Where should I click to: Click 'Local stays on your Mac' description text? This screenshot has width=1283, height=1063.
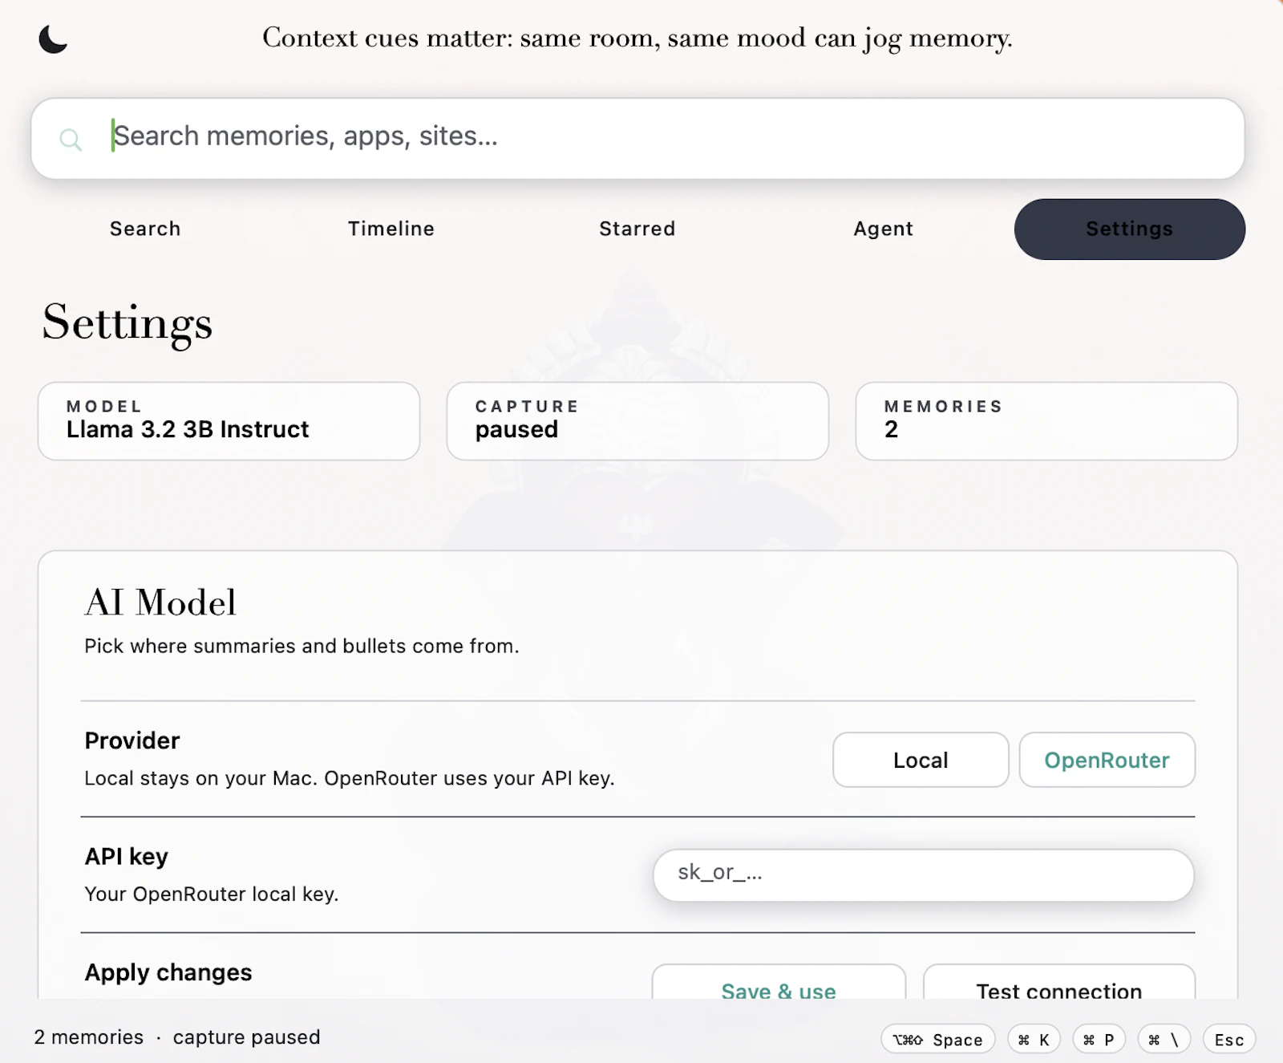click(350, 778)
